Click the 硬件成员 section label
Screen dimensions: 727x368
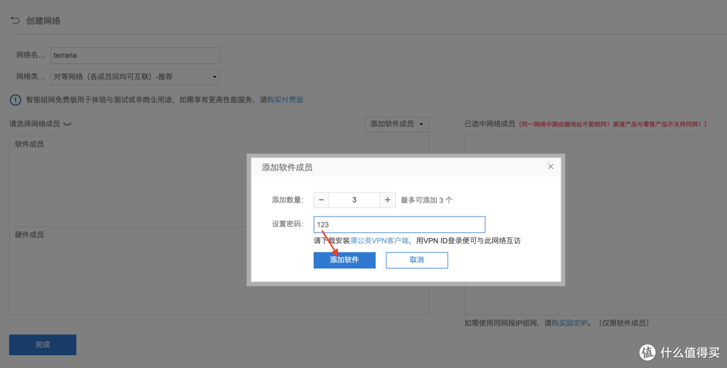point(29,235)
